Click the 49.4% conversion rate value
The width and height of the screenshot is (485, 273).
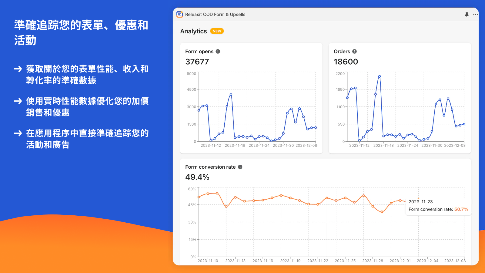point(197,177)
